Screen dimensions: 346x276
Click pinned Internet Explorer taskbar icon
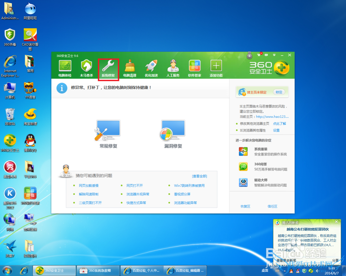coord(24,271)
